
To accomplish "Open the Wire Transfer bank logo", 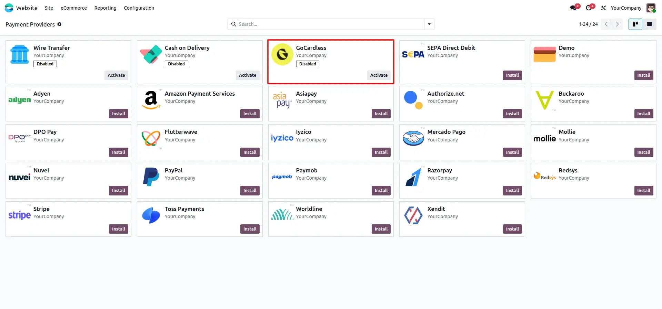I will click(20, 54).
